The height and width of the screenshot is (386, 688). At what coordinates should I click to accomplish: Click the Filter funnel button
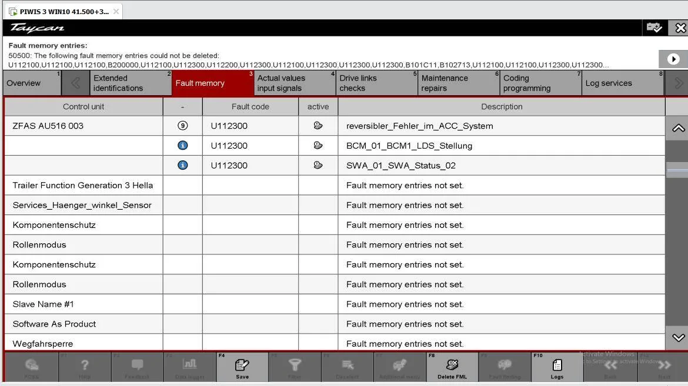click(295, 367)
